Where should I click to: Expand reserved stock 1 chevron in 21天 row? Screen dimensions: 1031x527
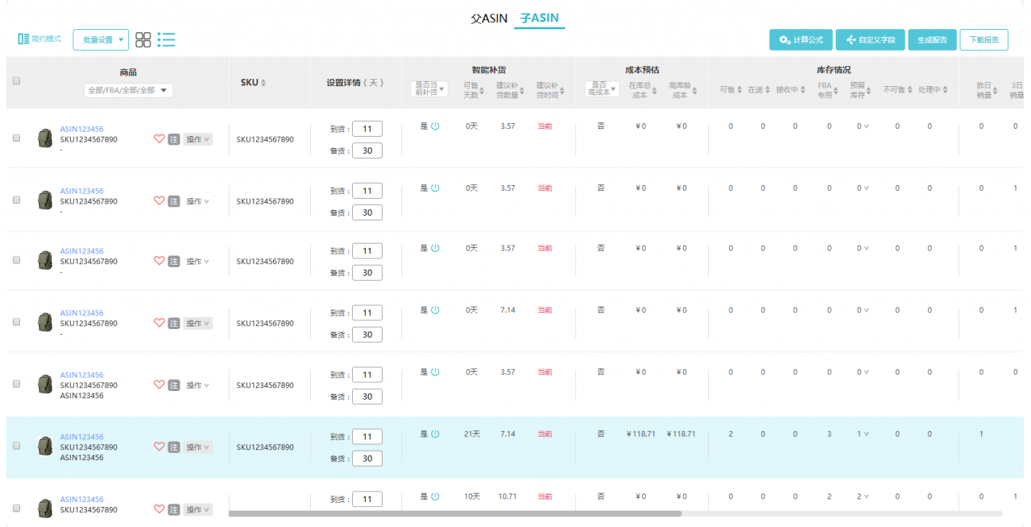click(867, 434)
